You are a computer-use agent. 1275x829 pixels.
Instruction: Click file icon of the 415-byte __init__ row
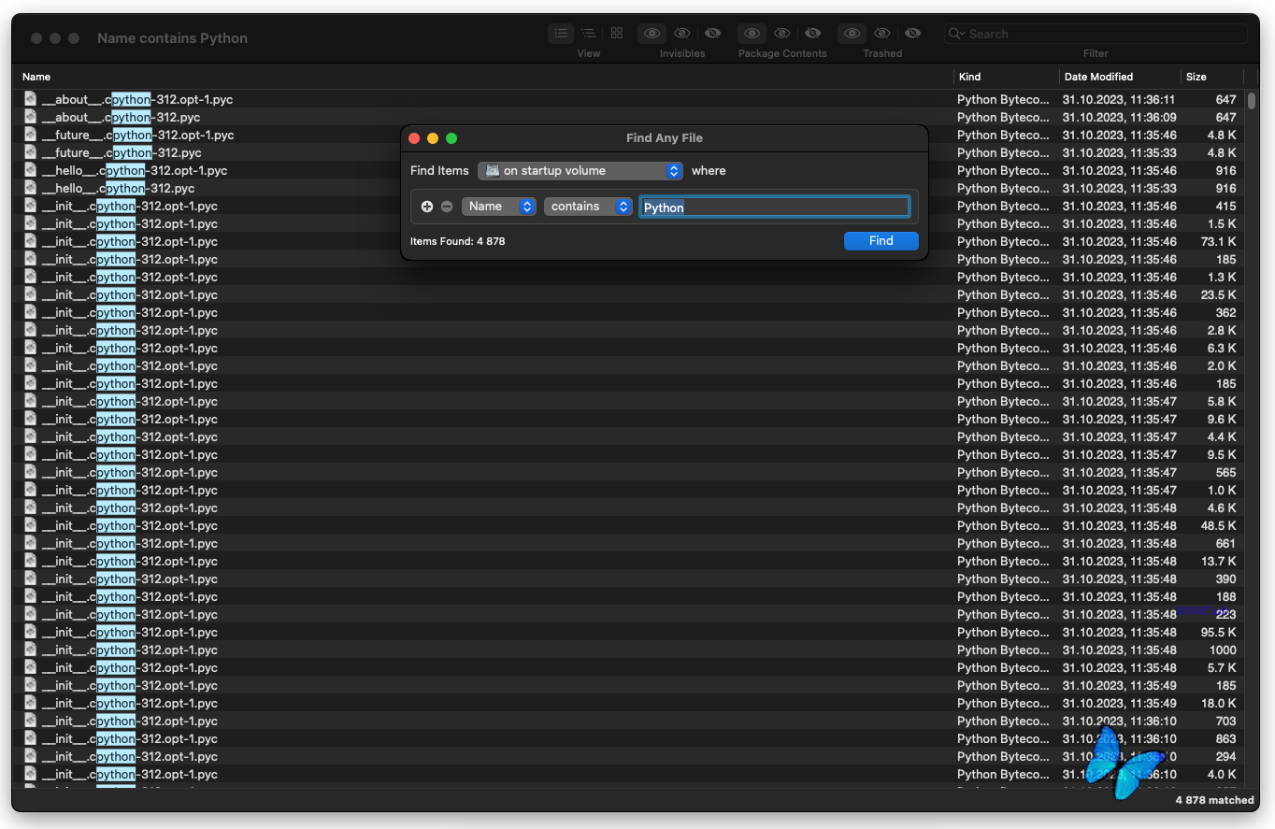[x=31, y=206]
